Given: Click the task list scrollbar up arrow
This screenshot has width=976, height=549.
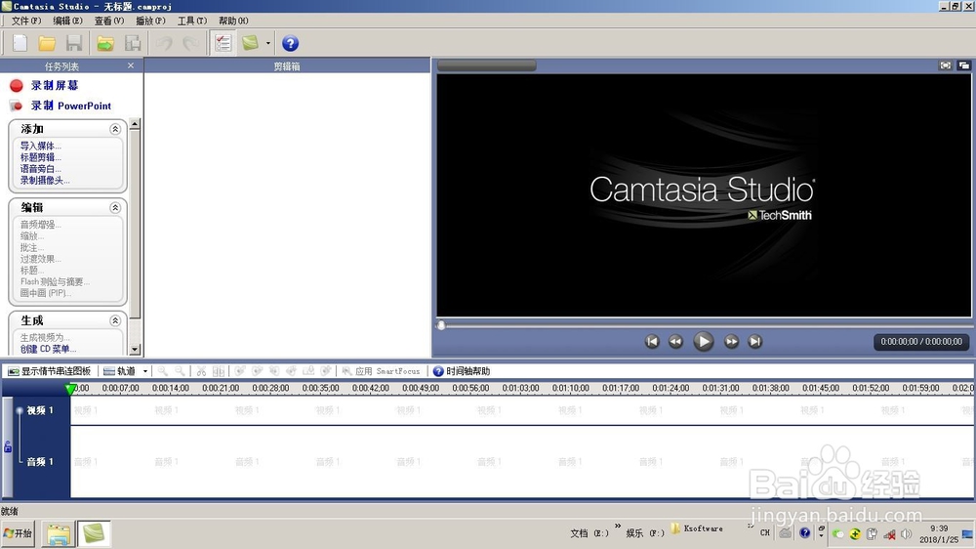Looking at the screenshot, I should click(135, 123).
